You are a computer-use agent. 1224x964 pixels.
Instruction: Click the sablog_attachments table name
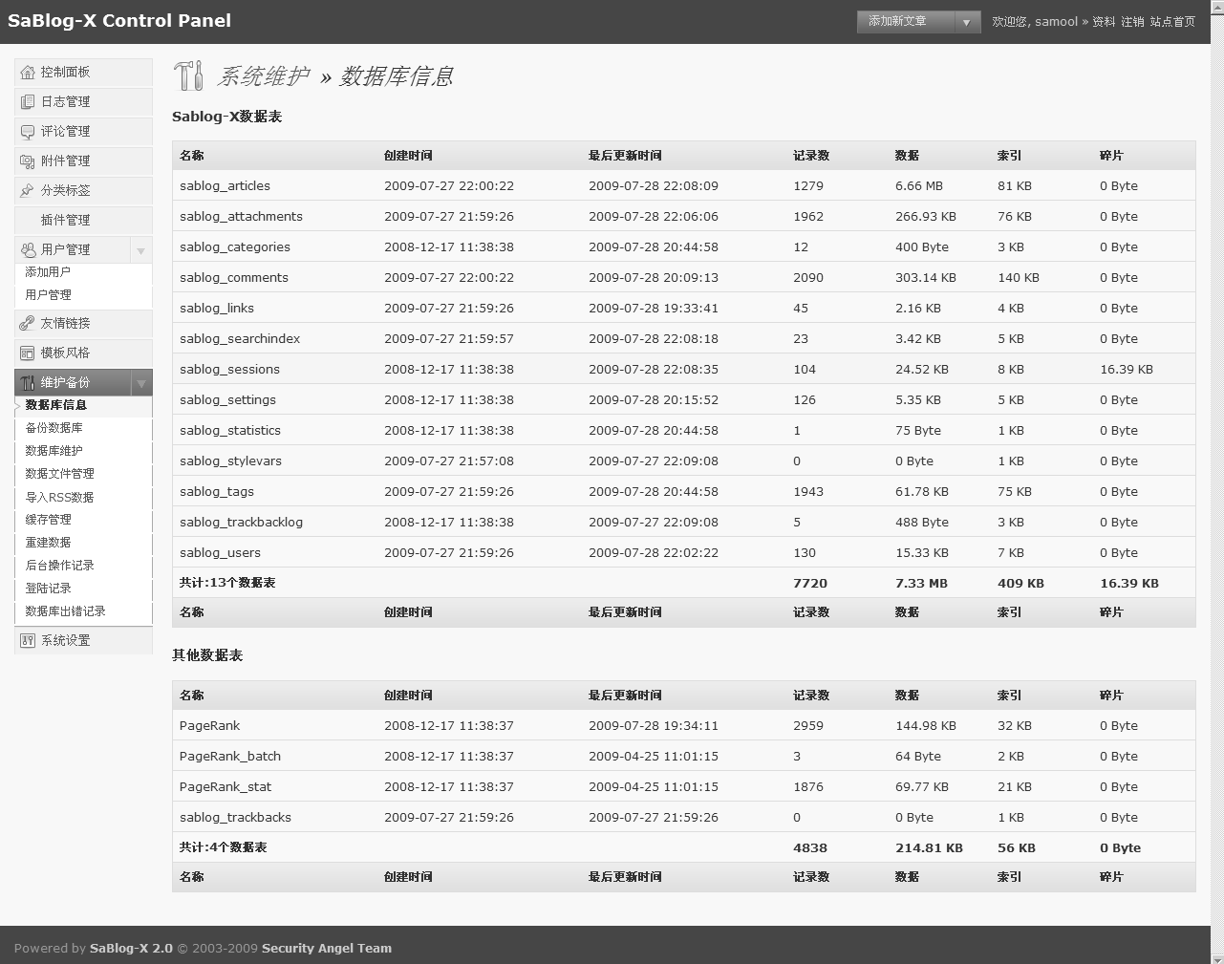(241, 217)
